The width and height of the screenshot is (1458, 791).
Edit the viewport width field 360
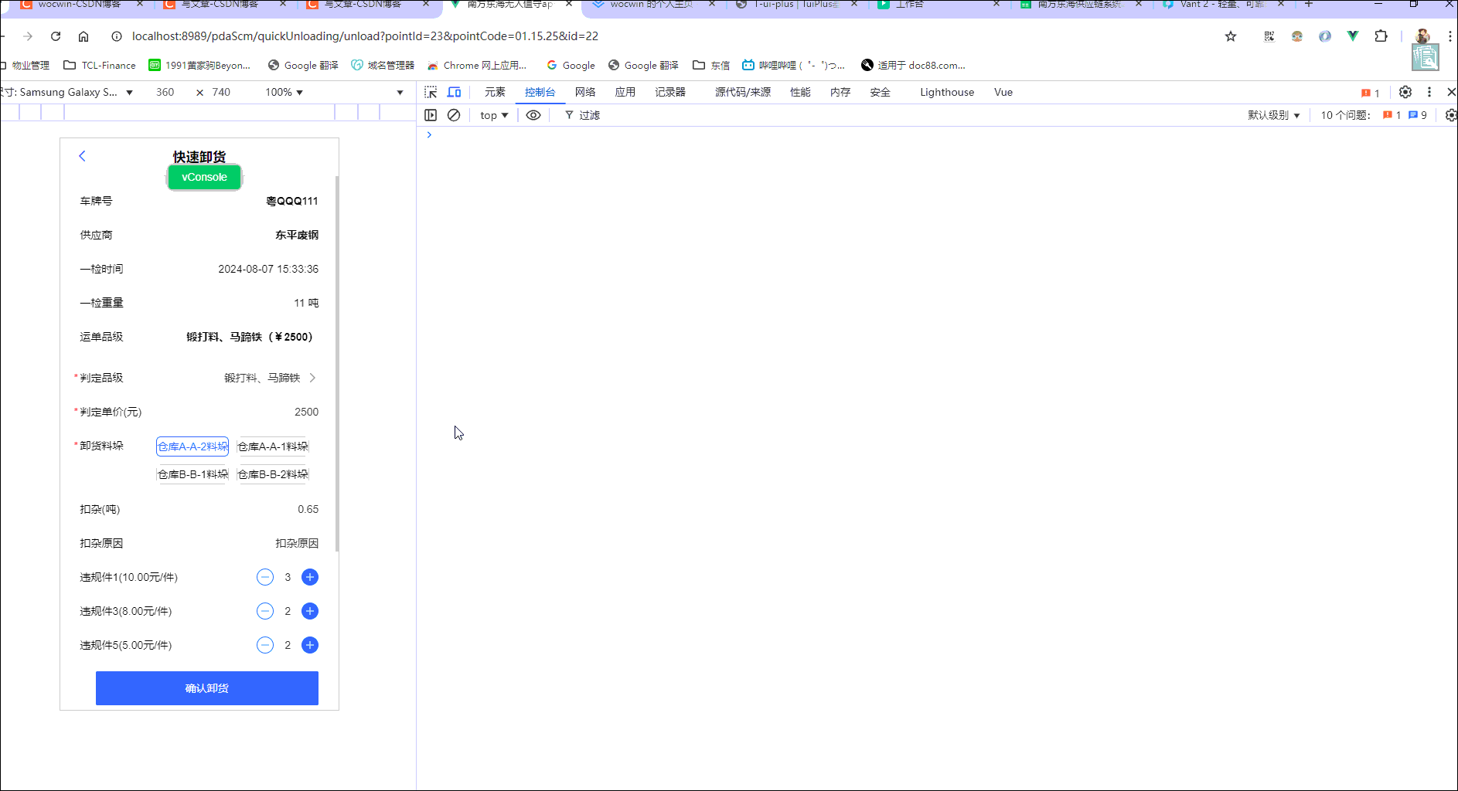click(165, 92)
